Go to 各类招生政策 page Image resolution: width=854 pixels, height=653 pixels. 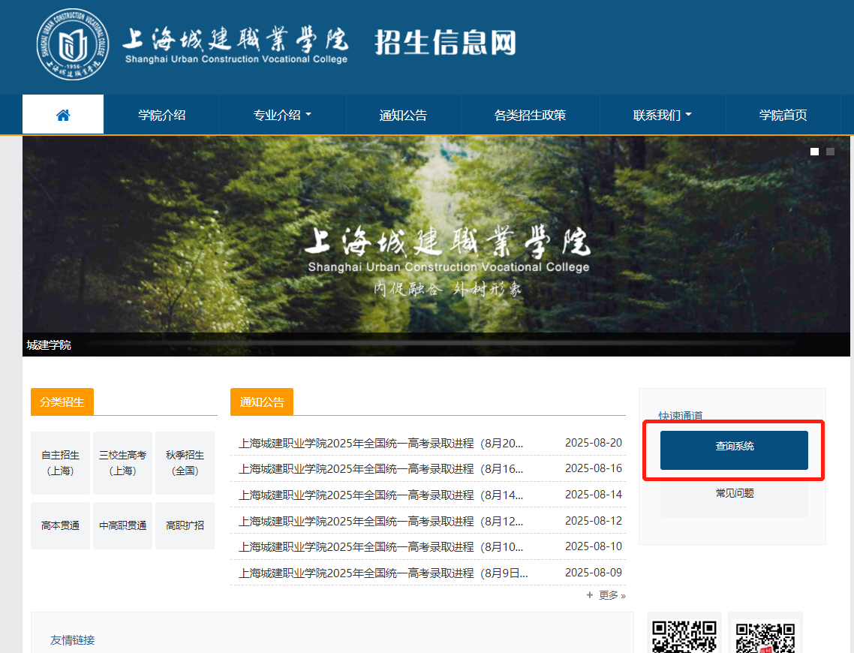[x=530, y=115]
